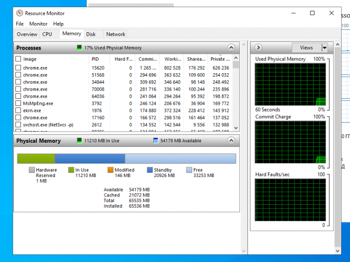Click the Views button
This screenshot has width=350, height=262.
(x=306, y=48)
